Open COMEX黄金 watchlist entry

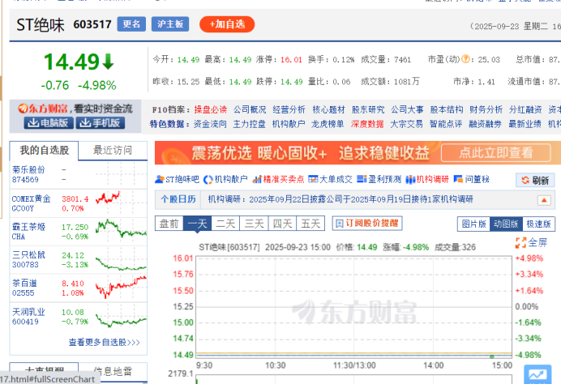[x=79, y=203]
